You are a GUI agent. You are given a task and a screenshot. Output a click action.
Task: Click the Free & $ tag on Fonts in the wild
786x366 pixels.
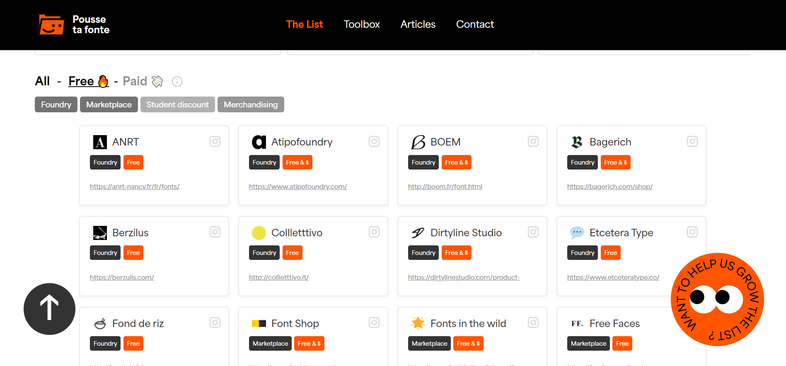coord(468,344)
